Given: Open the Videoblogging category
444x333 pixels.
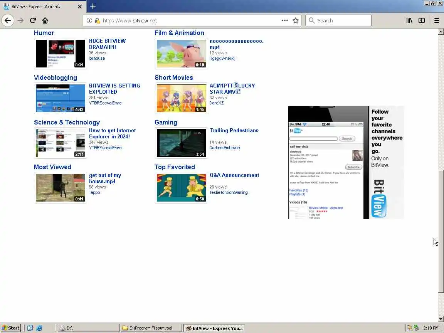Looking at the screenshot, I should coord(55,77).
